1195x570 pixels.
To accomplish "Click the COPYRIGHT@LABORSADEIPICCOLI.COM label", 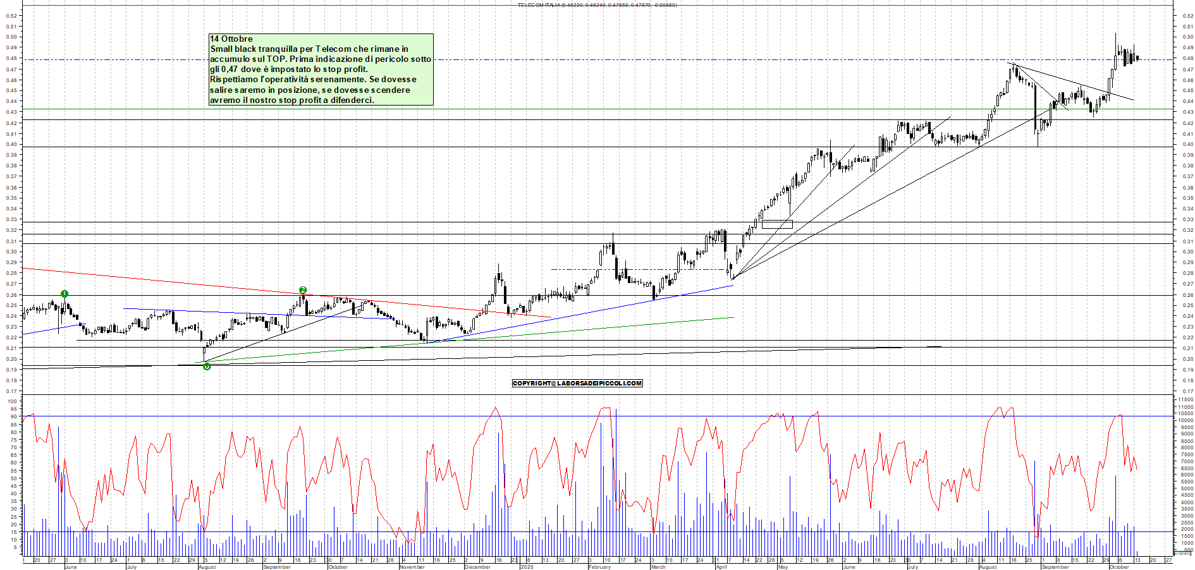I will coord(577,384).
